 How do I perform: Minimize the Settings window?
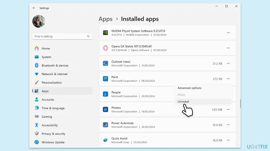point(217,6)
